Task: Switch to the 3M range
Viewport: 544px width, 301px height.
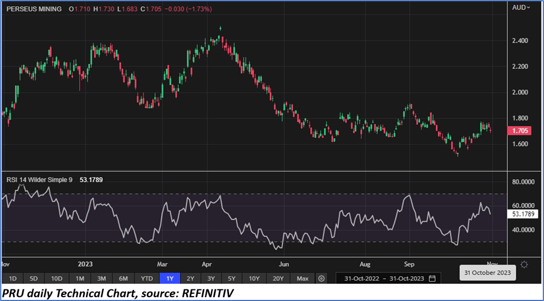Action: [x=102, y=278]
